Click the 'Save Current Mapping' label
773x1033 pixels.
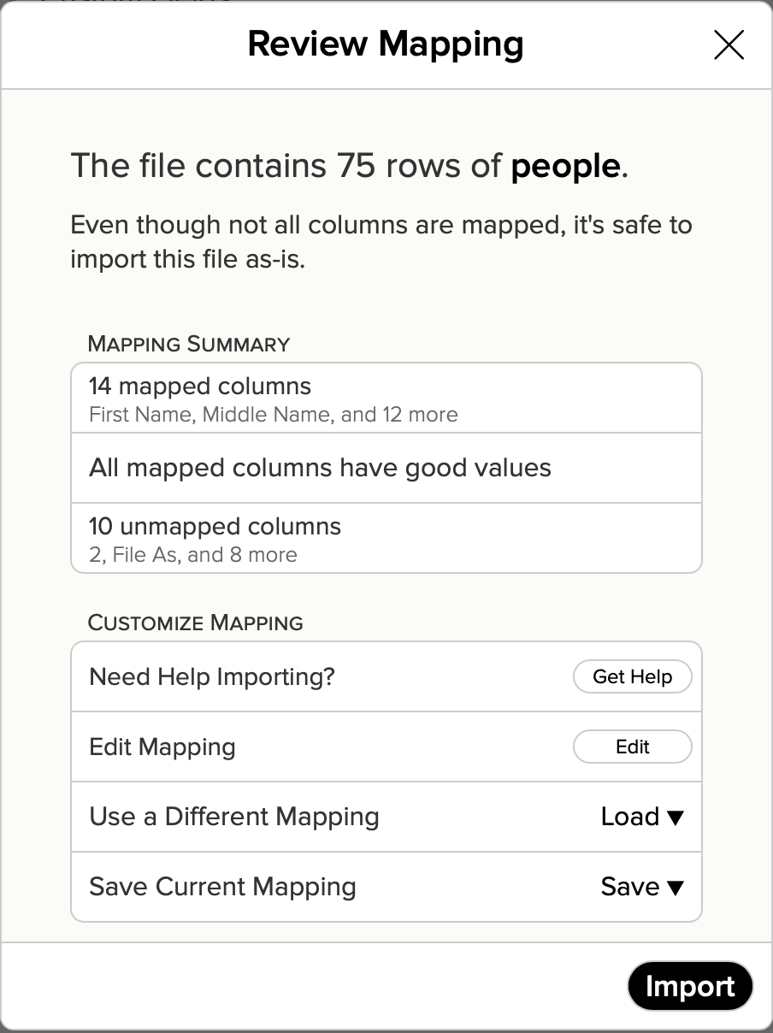222,887
